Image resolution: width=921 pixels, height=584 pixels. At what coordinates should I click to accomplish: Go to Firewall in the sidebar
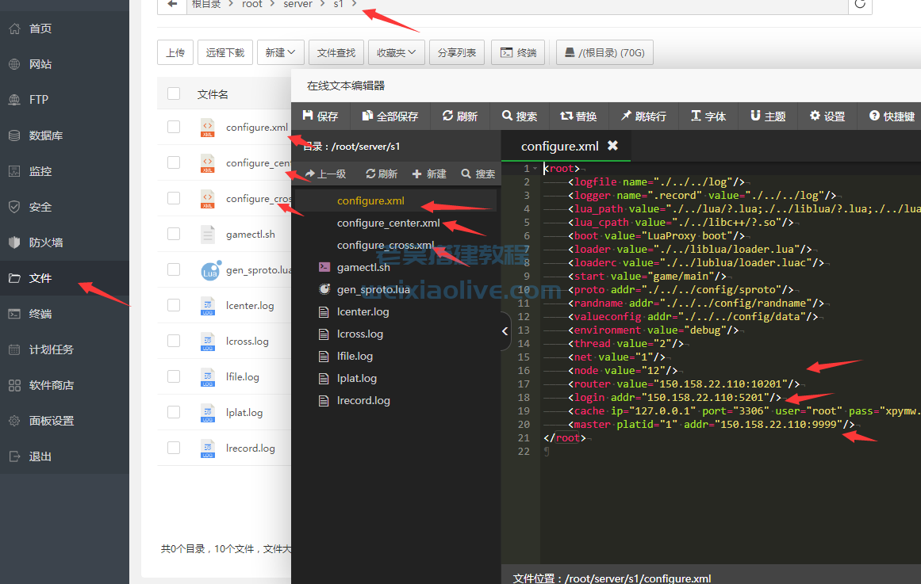45,242
